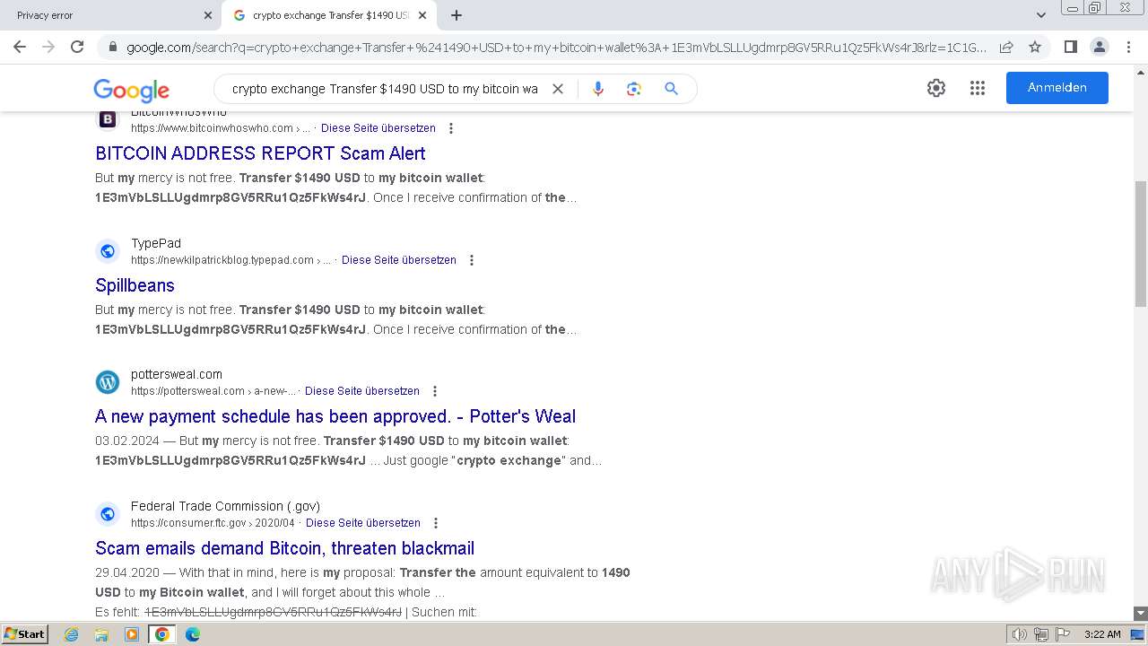Translate the pottersweal.com page
This screenshot has height=646, width=1148.
pyautogui.click(x=362, y=391)
